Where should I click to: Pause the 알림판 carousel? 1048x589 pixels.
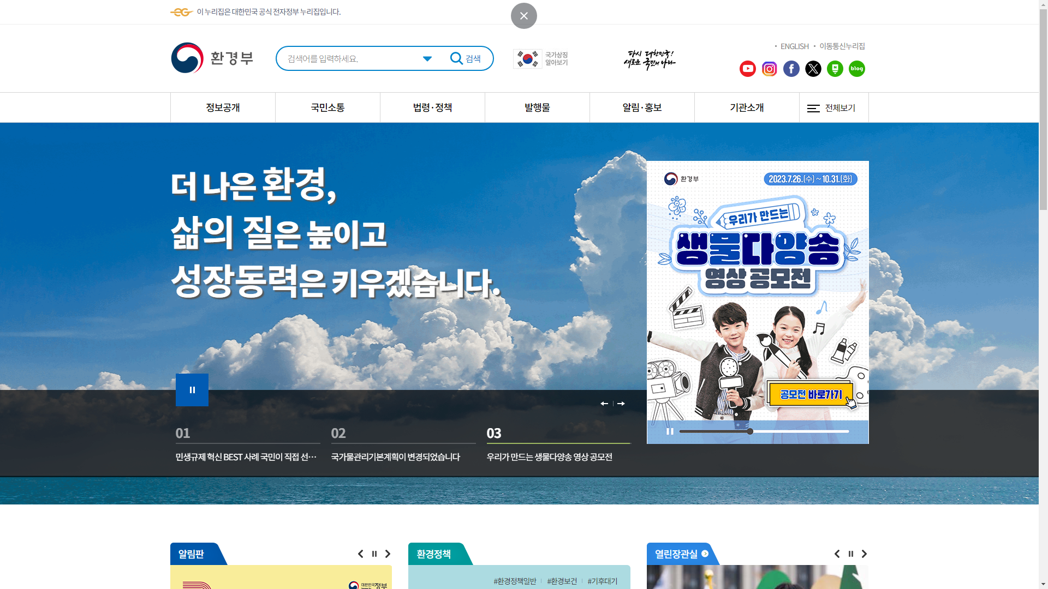(374, 554)
